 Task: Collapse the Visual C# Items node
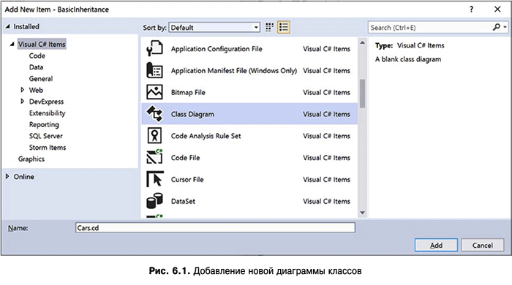12,44
